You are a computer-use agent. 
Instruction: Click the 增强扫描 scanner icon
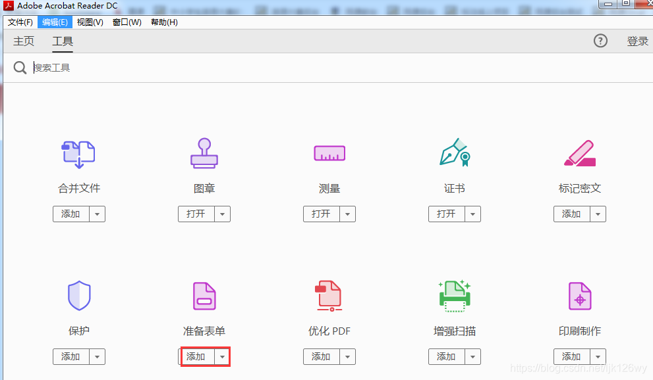point(455,296)
